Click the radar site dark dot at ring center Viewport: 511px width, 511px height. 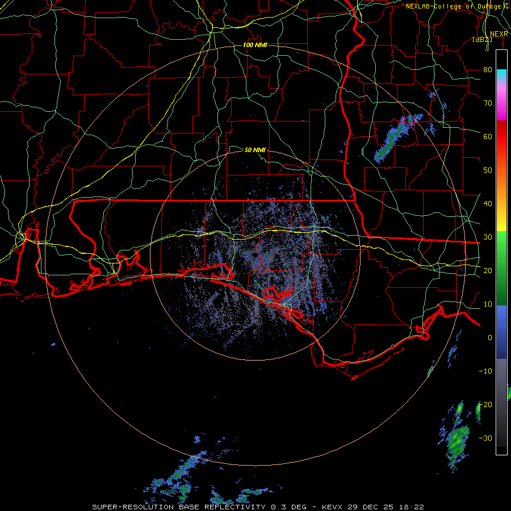point(255,256)
